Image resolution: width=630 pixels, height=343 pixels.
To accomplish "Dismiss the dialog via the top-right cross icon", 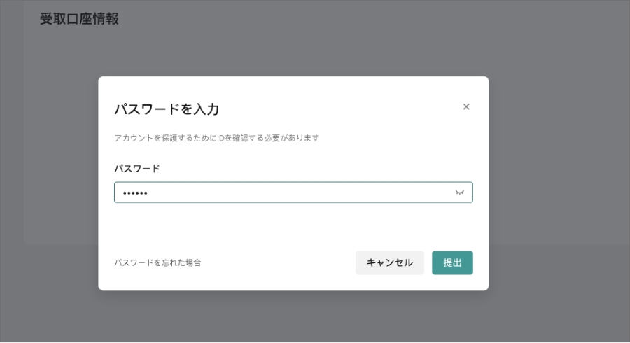I will coord(466,106).
